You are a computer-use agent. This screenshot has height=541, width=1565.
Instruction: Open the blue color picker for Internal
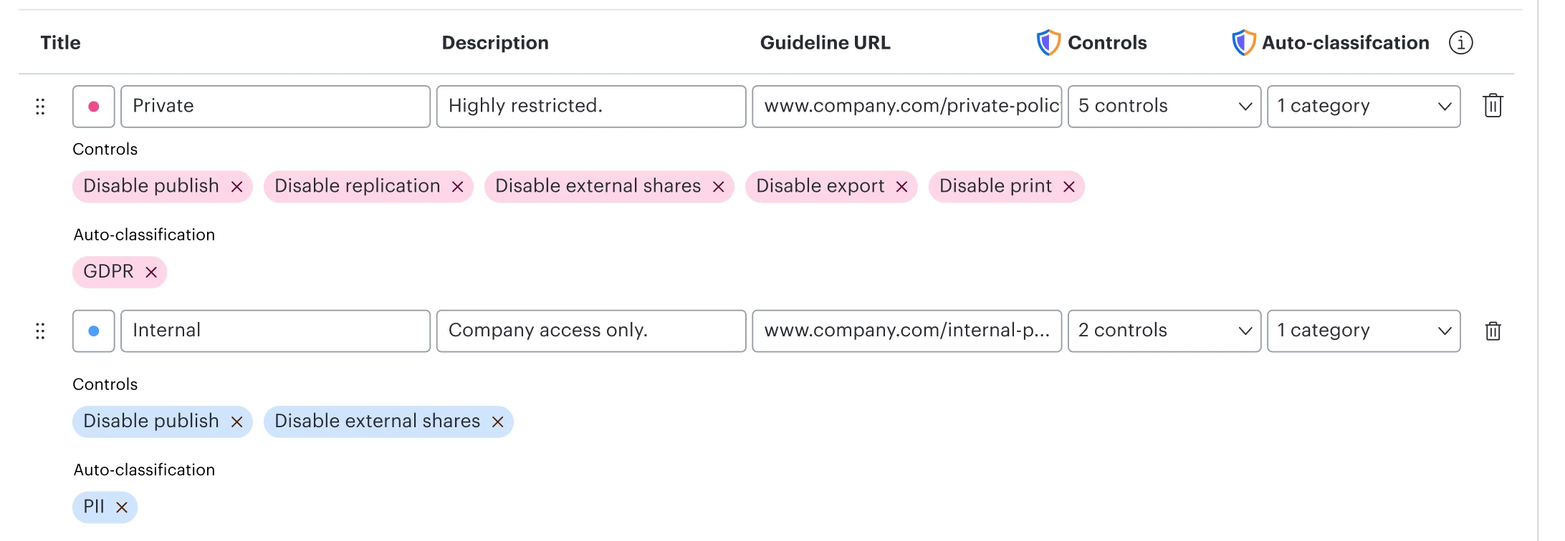click(93, 331)
